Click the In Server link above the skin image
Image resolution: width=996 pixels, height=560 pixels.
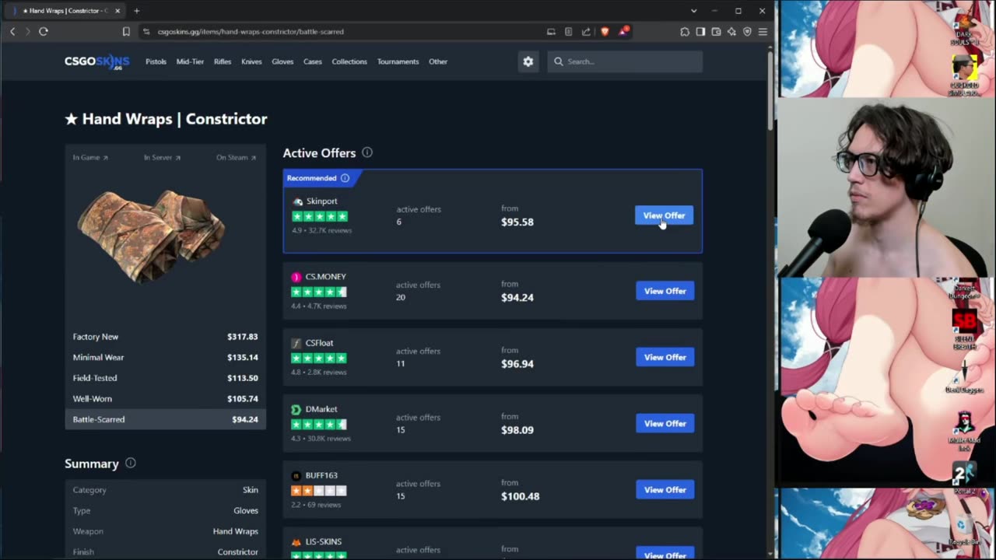coord(162,157)
